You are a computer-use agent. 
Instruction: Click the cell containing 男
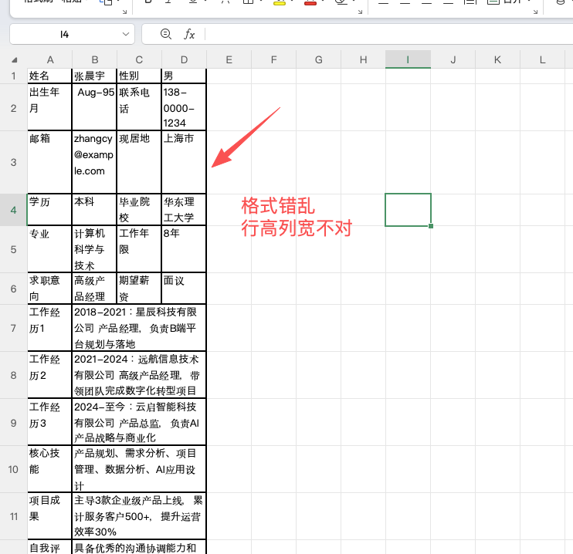[x=184, y=76]
